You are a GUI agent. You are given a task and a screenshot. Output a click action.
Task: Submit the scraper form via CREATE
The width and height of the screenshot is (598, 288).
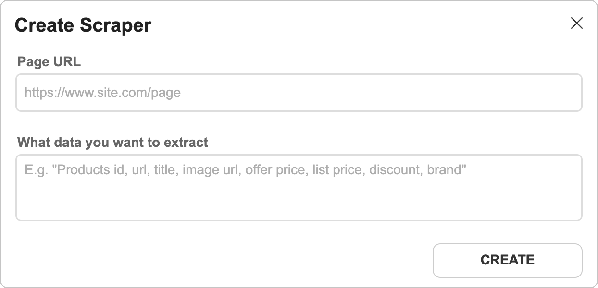(x=507, y=260)
